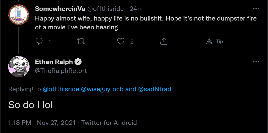Open Ethan Ralph's profile picture
The width and height of the screenshot is (268, 133).
click(19, 66)
